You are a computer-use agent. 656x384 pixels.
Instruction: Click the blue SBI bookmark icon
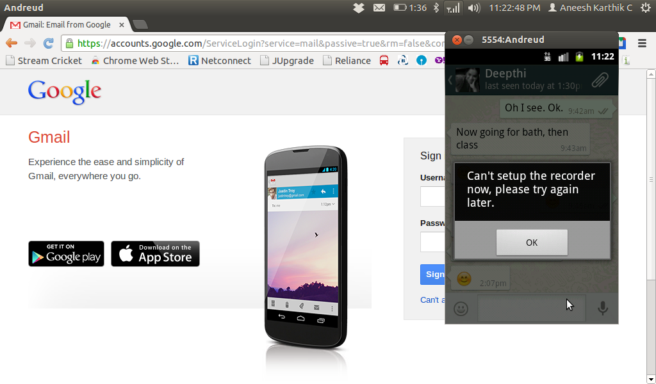click(x=422, y=61)
